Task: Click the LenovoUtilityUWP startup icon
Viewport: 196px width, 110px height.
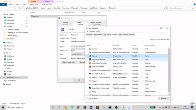Action: point(90,67)
